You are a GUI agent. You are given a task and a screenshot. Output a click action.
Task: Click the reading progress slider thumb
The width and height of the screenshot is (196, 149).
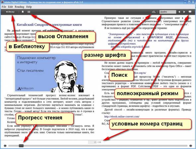coord(21,146)
